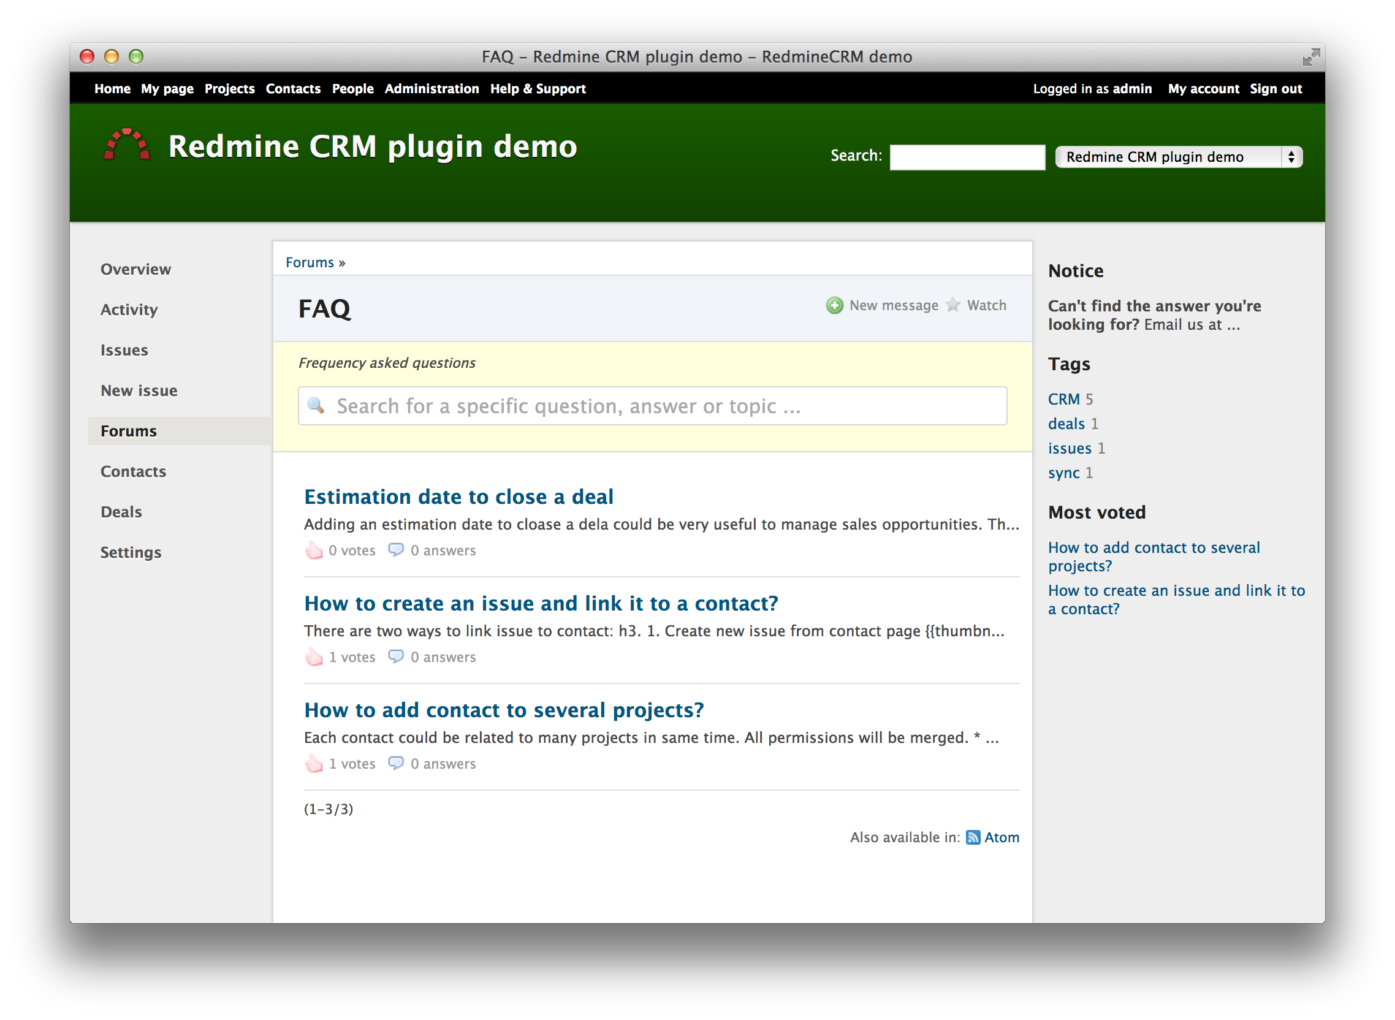This screenshot has height=1020, width=1395.
Task: Click thumbs-up icon under Estimation date post
Action: 314,550
